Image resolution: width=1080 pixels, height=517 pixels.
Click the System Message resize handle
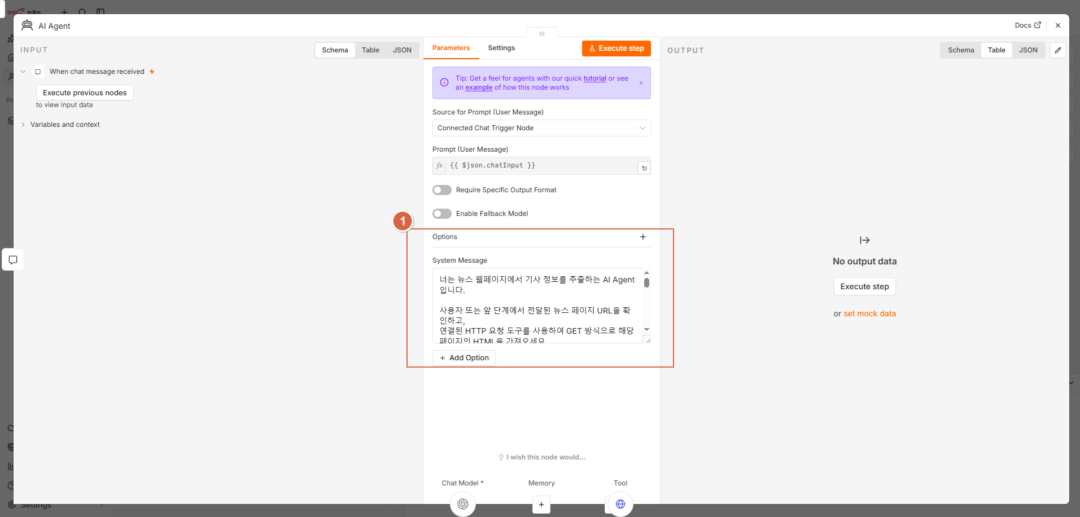pos(648,340)
